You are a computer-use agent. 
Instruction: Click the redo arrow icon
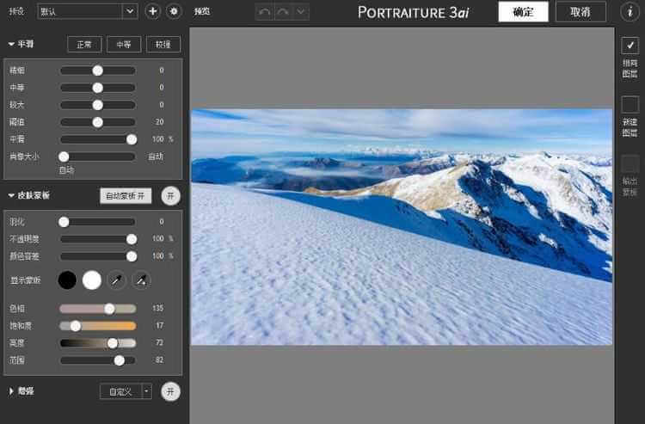click(283, 11)
